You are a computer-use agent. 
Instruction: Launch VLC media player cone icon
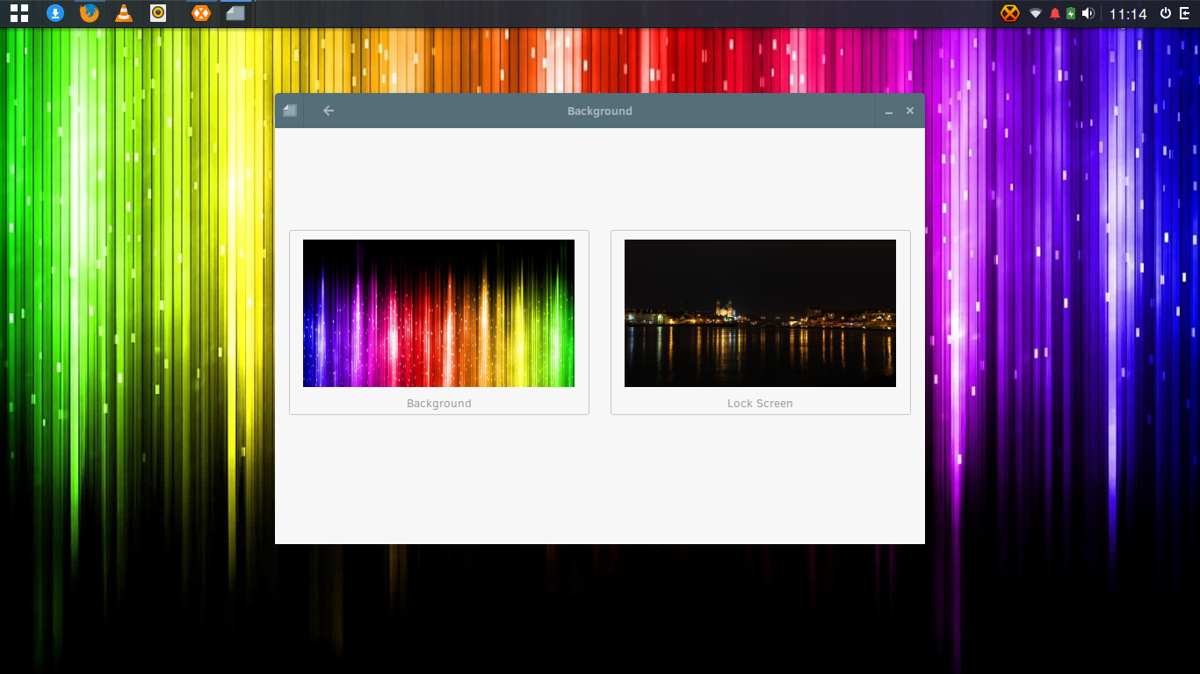click(x=124, y=13)
